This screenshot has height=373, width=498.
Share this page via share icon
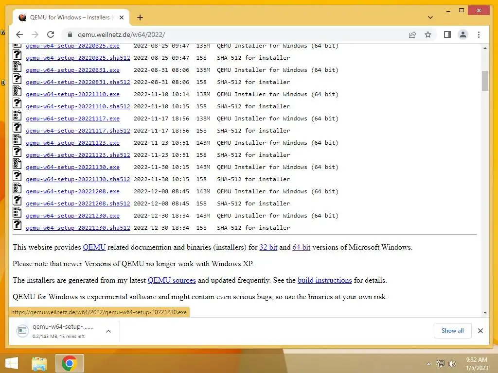point(412,34)
